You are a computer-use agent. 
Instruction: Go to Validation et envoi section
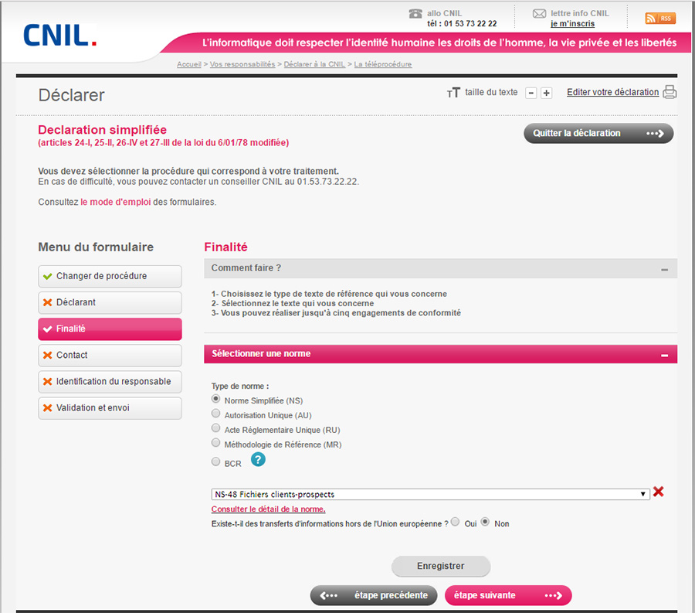110,408
